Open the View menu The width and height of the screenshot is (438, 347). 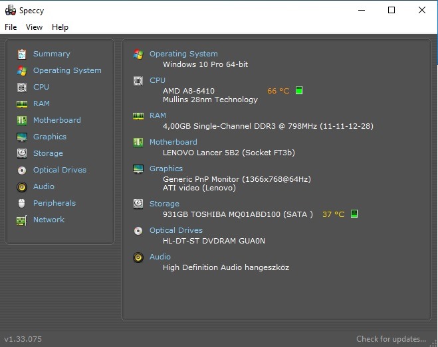point(34,27)
